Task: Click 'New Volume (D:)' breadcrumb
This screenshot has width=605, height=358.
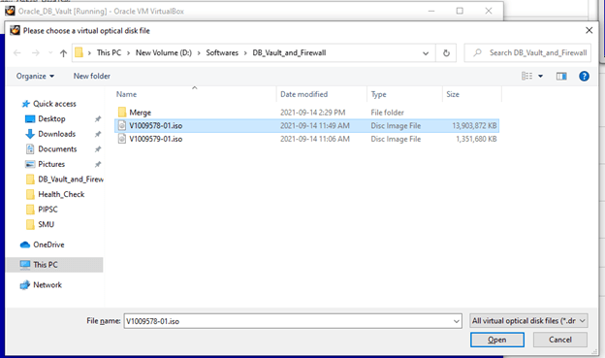Action: click(164, 53)
